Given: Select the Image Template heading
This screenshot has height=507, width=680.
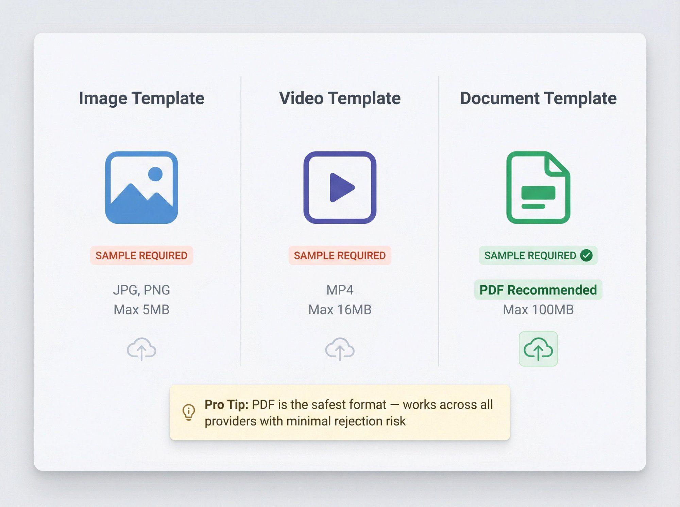Looking at the screenshot, I should (141, 98).
